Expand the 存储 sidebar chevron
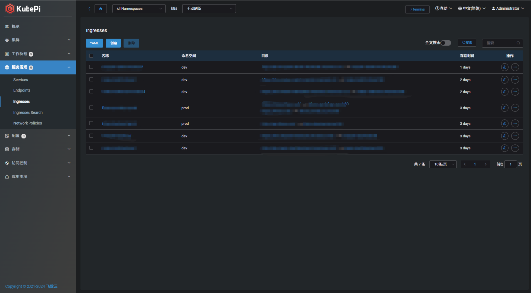 69,149
